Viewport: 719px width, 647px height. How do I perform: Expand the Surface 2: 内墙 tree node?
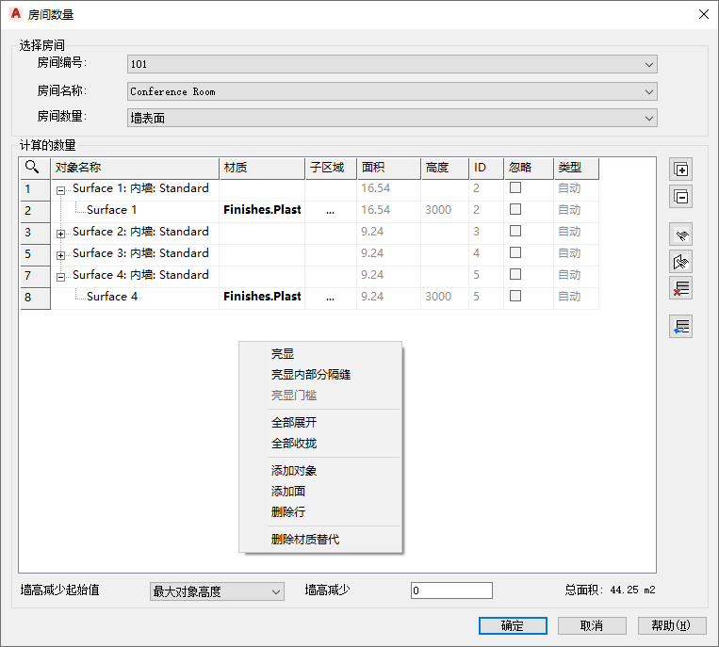(60, 234)
